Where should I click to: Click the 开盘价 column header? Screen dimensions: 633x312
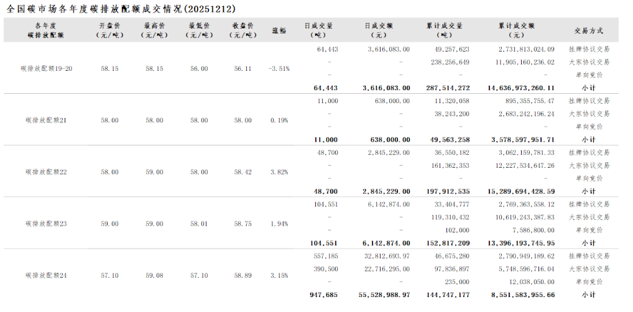click(x=110, y=30)
